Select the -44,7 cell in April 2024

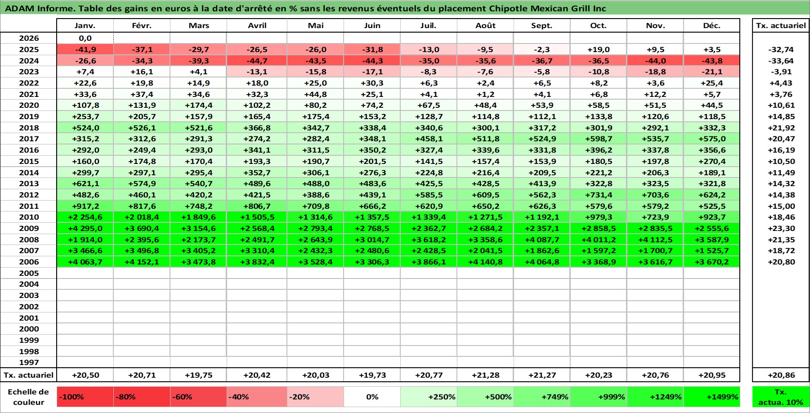pos(257,61)
